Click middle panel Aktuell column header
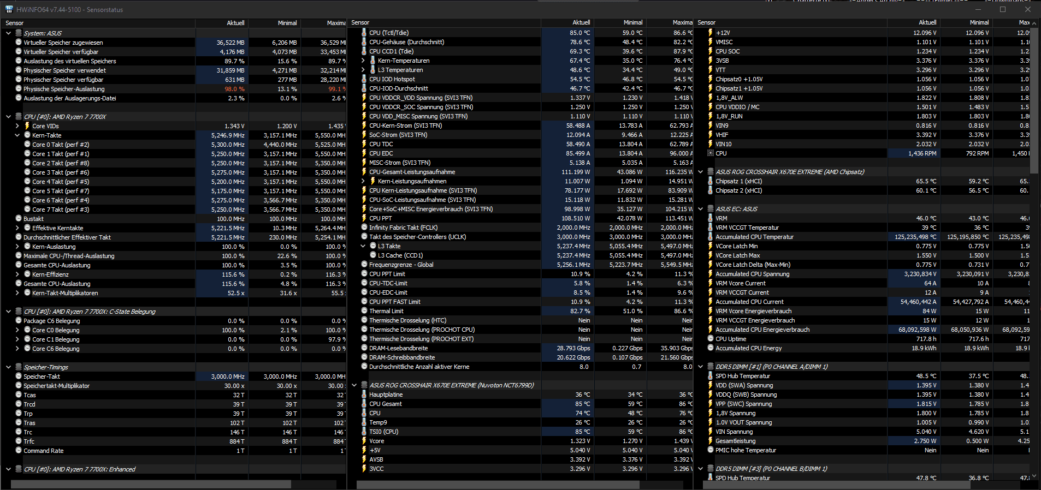The width and height of the screenshot is (1041, 490). [567, 22]
